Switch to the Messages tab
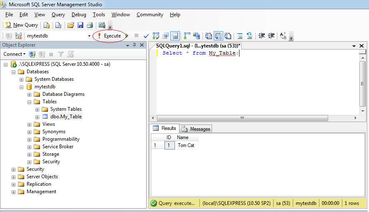The image size is (369, 212). pyautogui.click(x=196, y=129)
